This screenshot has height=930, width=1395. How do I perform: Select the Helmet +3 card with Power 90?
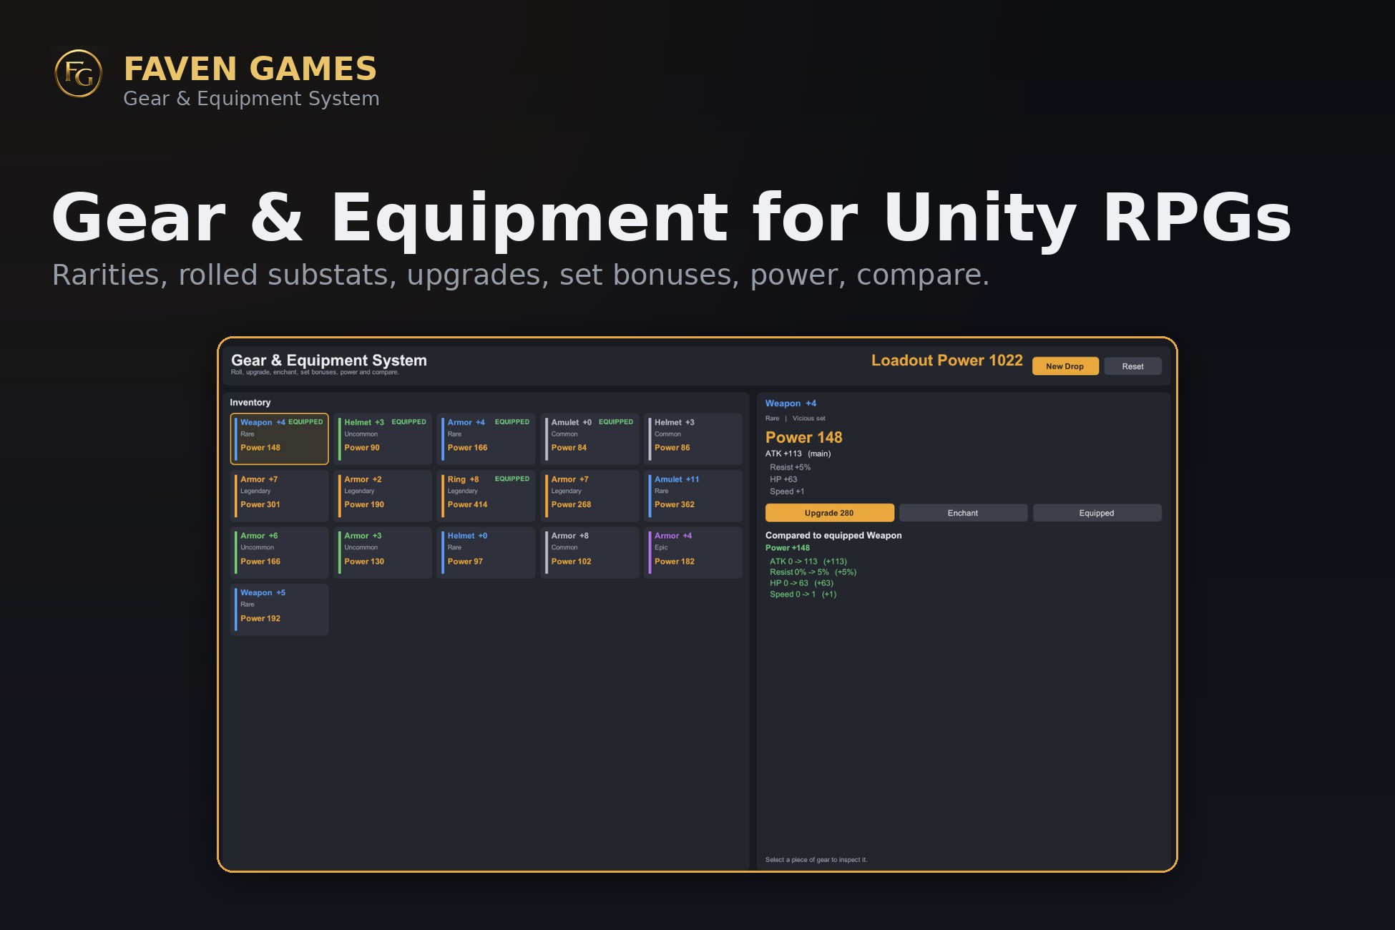pos(383,439)
